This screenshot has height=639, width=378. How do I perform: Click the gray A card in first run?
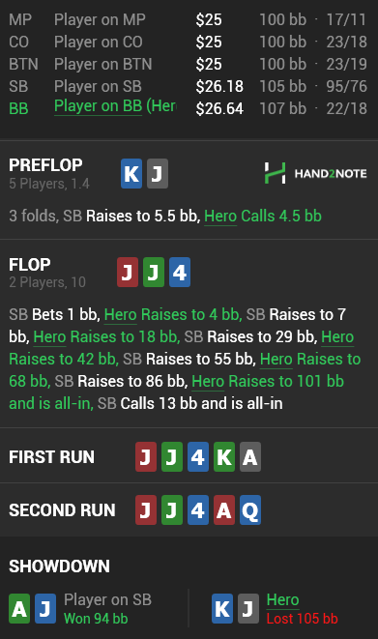tap(250, 457)
